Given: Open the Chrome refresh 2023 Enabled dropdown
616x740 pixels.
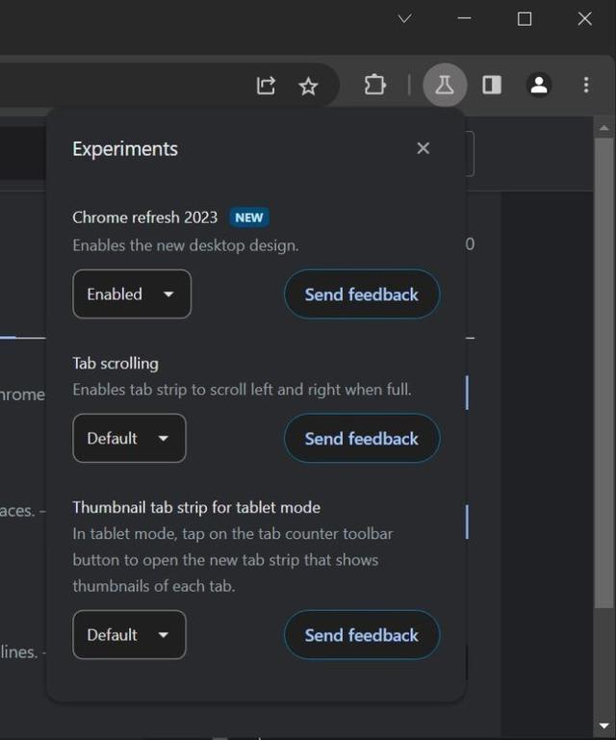Looking at the screenshot, I should (x=132, y=294).
